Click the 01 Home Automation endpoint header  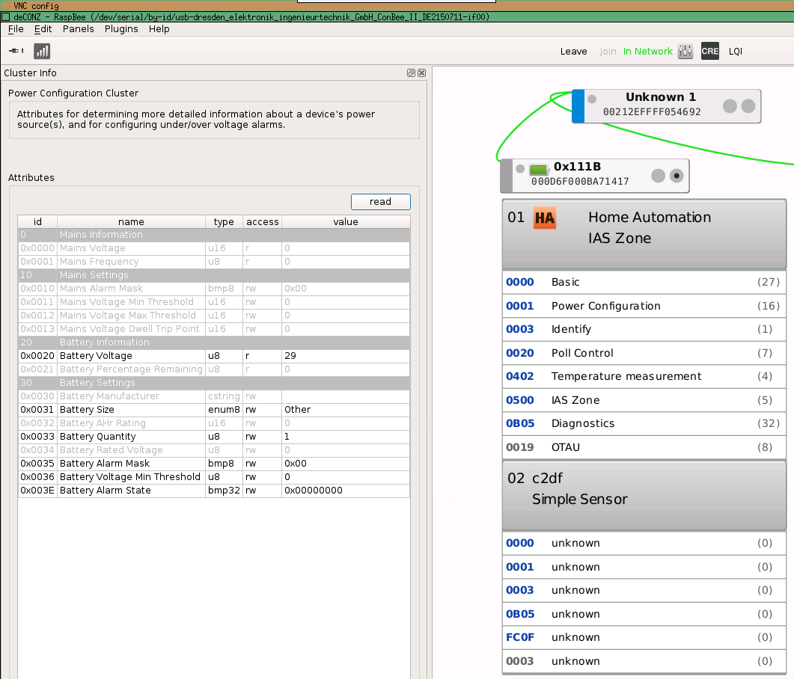[x=644, y=234]
